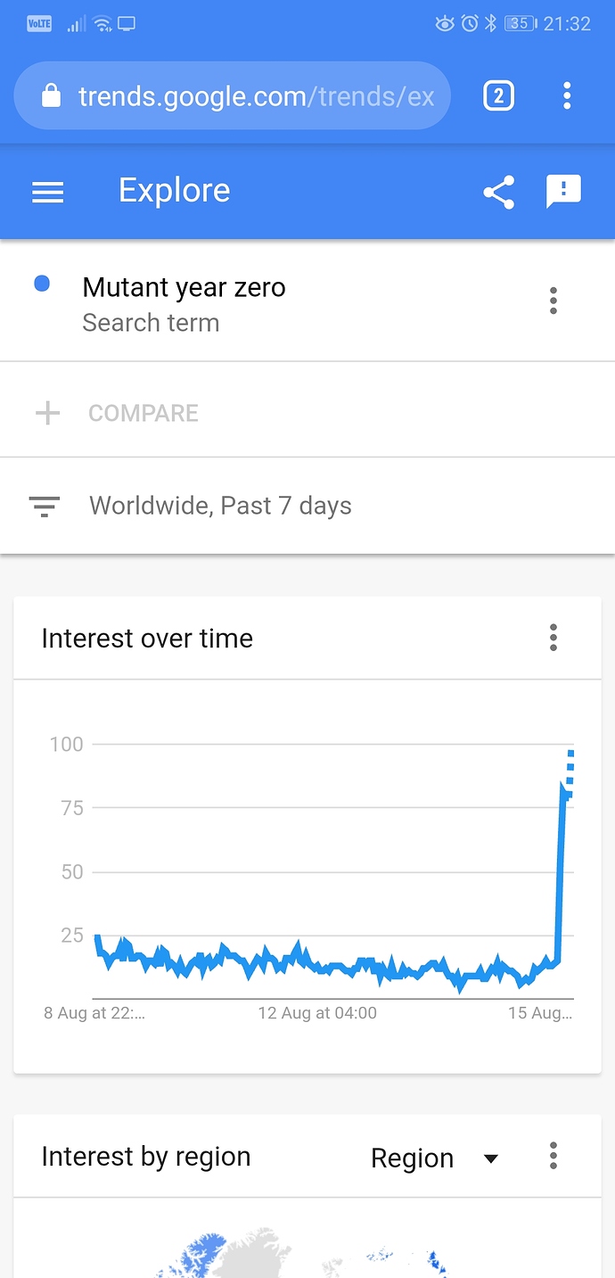Image resolution: width=615 pixels, height=1278 pixels.
Task: Open Chrome's three-dot overflow menu
Action: tap(567, 95)
